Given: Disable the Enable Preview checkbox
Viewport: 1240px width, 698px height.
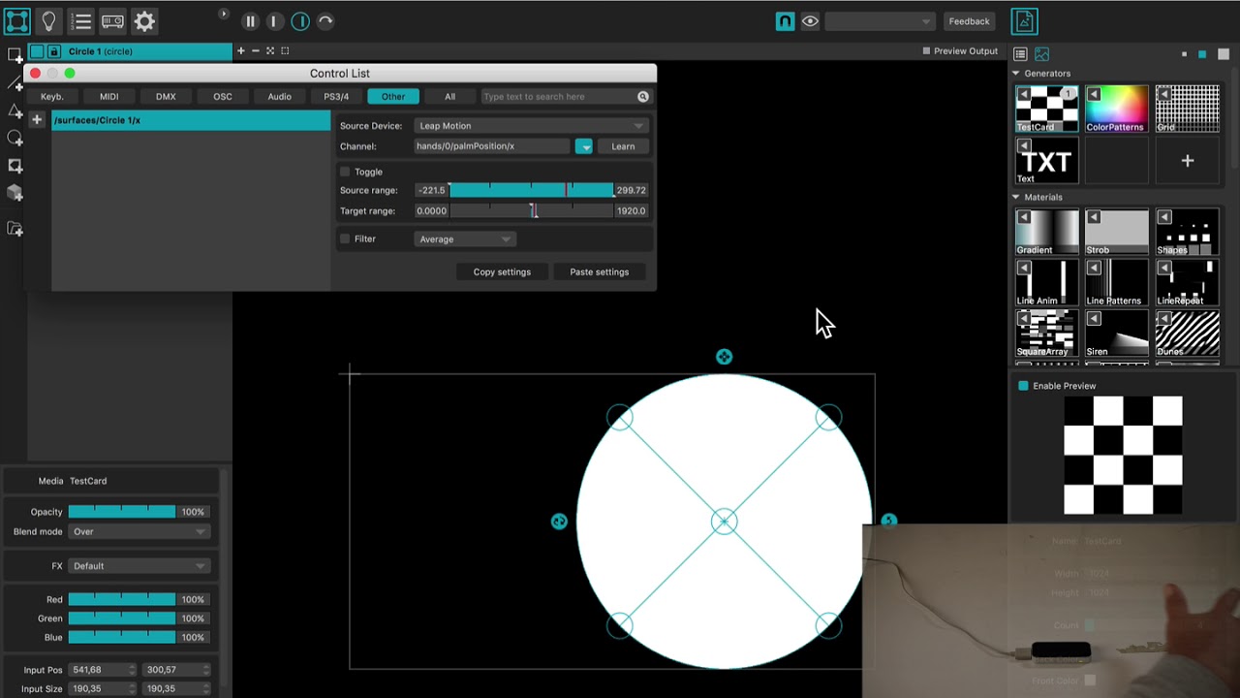Looking at the screenshot, I should [1023, 386].
